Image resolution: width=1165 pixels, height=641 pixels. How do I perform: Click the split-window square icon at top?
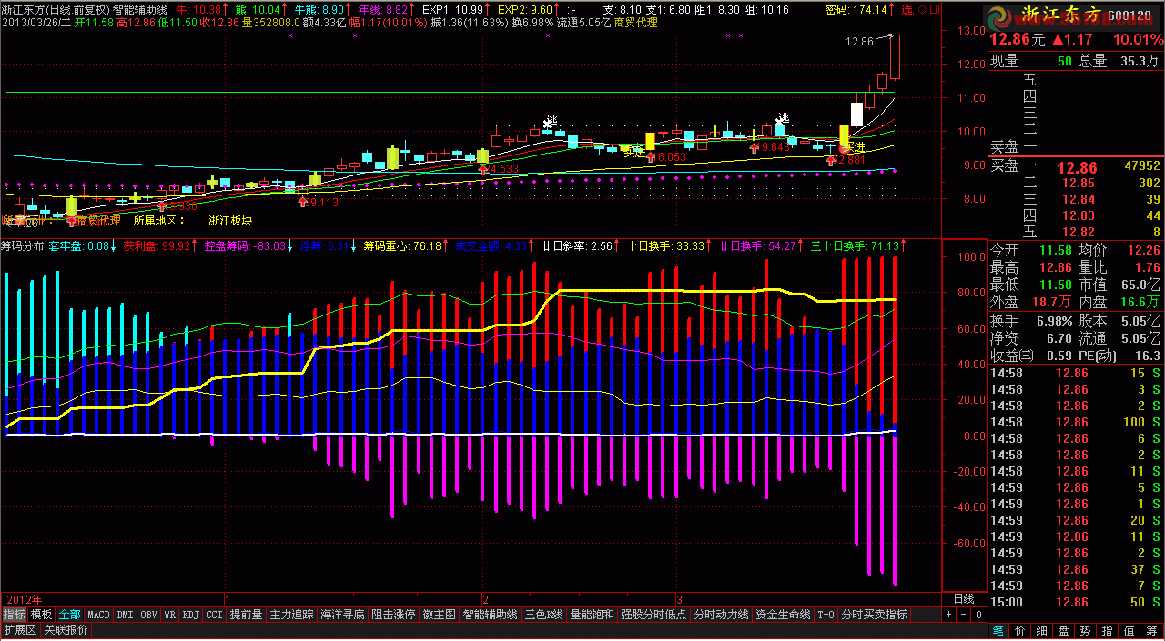[937, 10]
